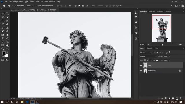Add a layer mask
This screenshot has height=104, width=185.
tap(166, 98)
